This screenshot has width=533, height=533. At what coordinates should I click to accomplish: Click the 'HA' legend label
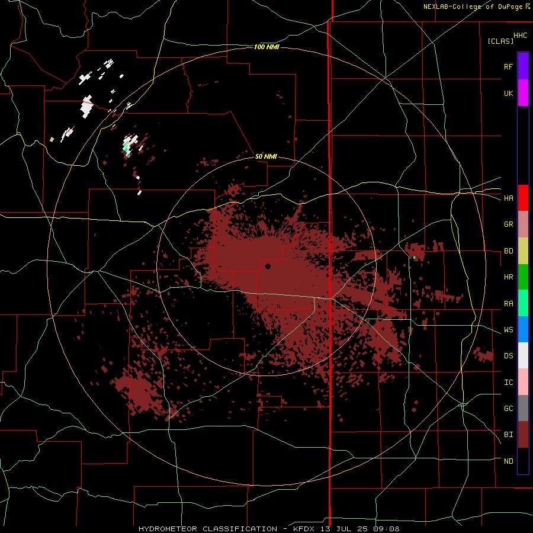pos(508,198)
